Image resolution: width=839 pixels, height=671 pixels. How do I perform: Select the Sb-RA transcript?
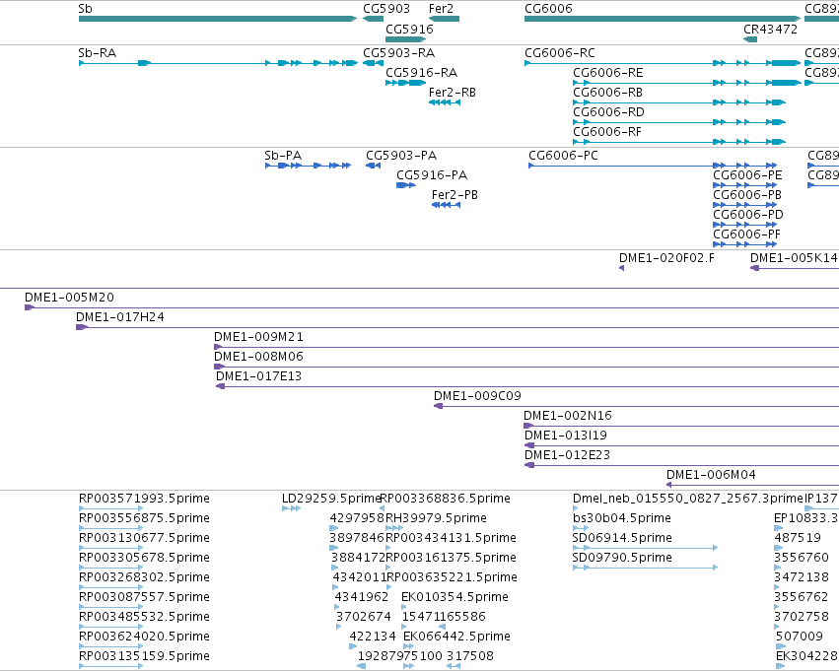coord(218,63)
